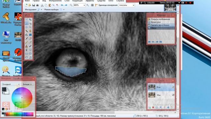The image size is (211, 119).
Task: Pick the Rounded Rectangle shape tool
Action: [30, 54]
